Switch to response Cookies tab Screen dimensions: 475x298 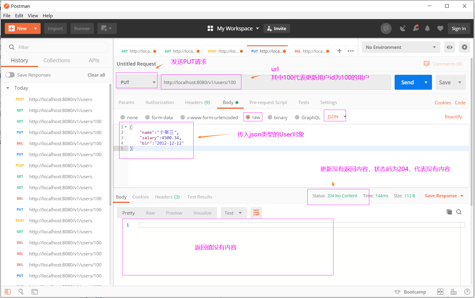point(141,197)
